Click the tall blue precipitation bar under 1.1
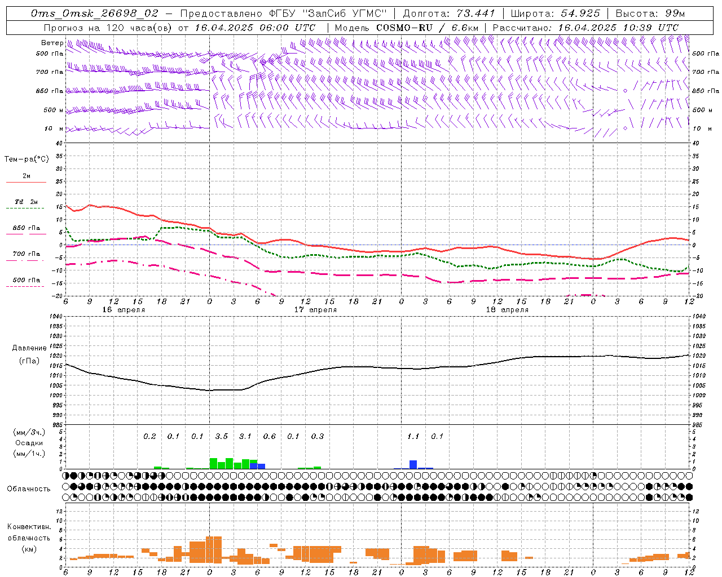Image resolution: width=722 pixels, height=577 pixels. 413,465
